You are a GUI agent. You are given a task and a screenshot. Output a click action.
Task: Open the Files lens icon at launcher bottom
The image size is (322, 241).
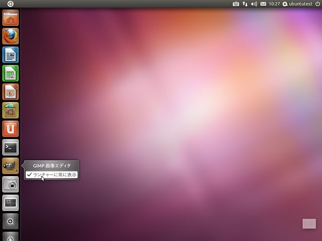(x=11, y=237)
